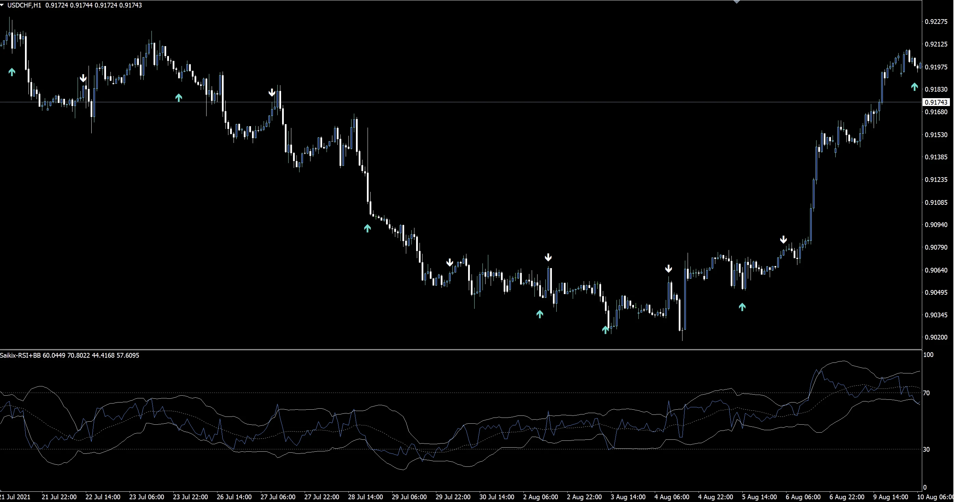Click the down arrow near 4 Aug 06:00
954x502 pixels.
pos(668,268)
